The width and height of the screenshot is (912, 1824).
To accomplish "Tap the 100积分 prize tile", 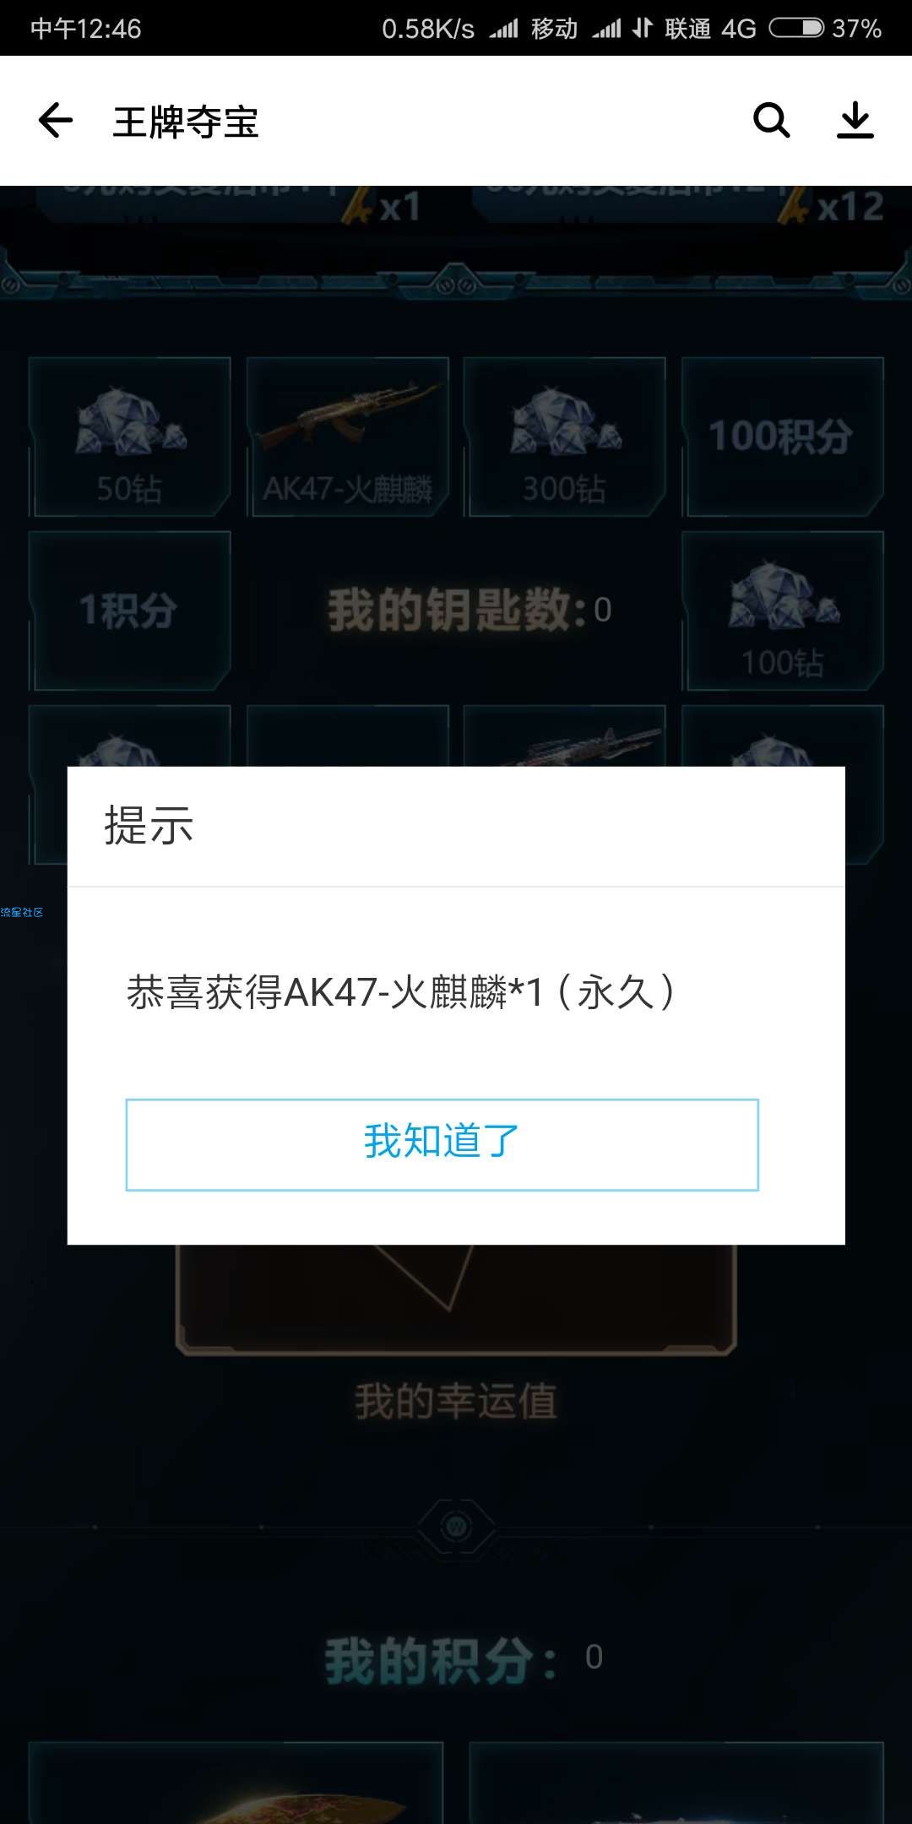I will (782, 437).
